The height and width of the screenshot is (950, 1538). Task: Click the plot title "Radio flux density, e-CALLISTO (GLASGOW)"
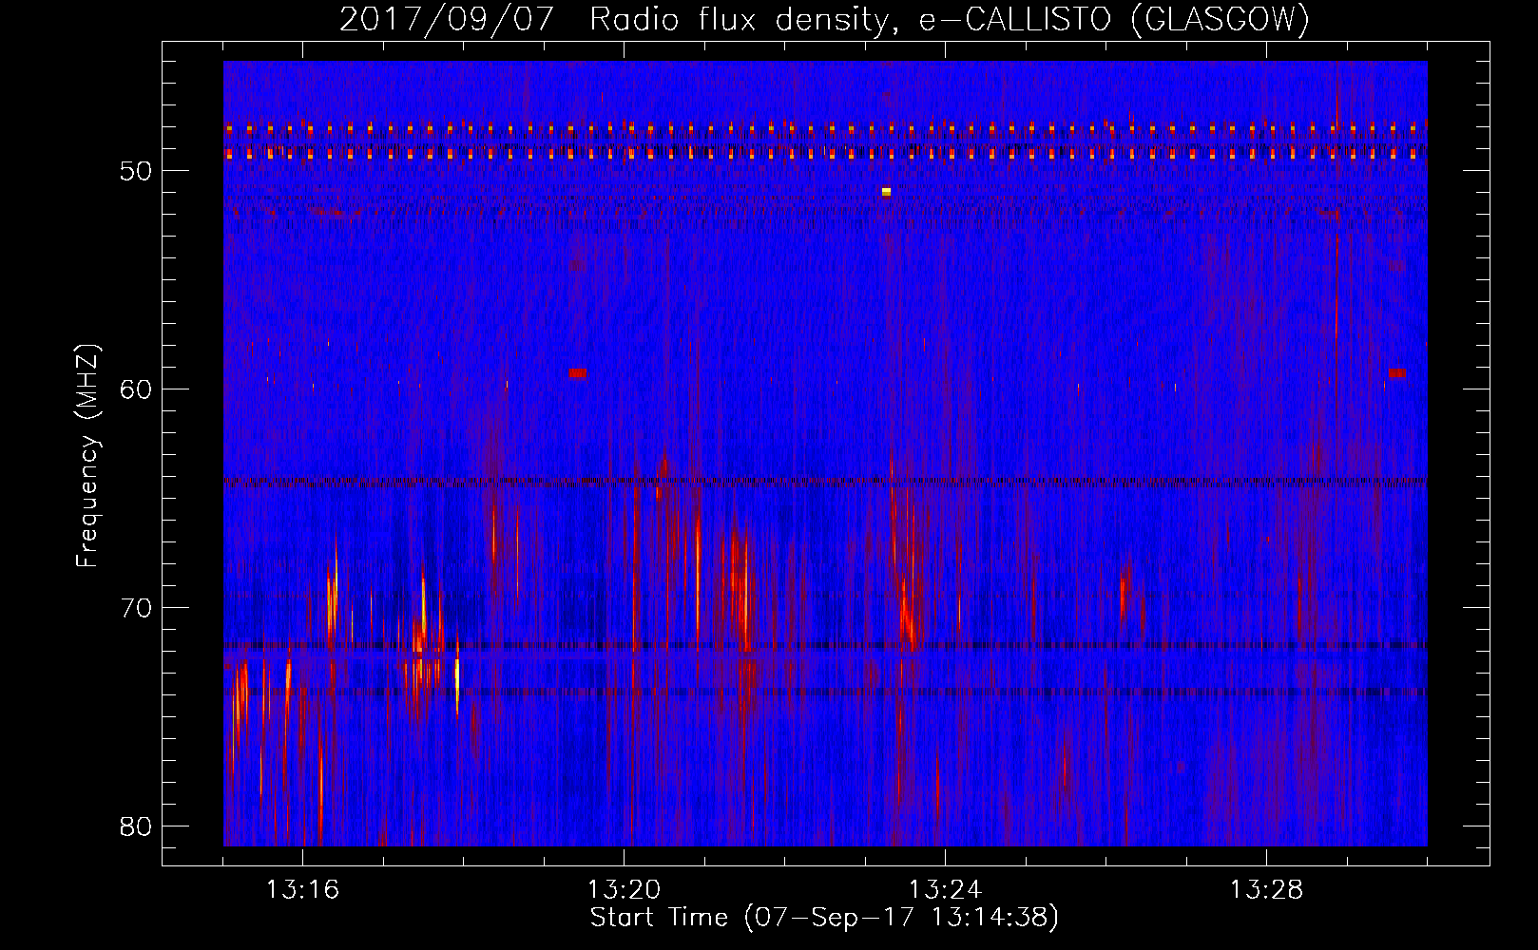949,19
